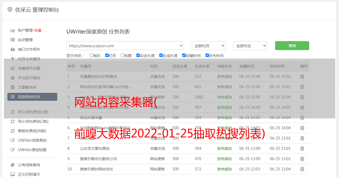Open UWriter原创标题 link in sidebar
This screenshot has height=177, width=339.
click(x=32, y=150)
